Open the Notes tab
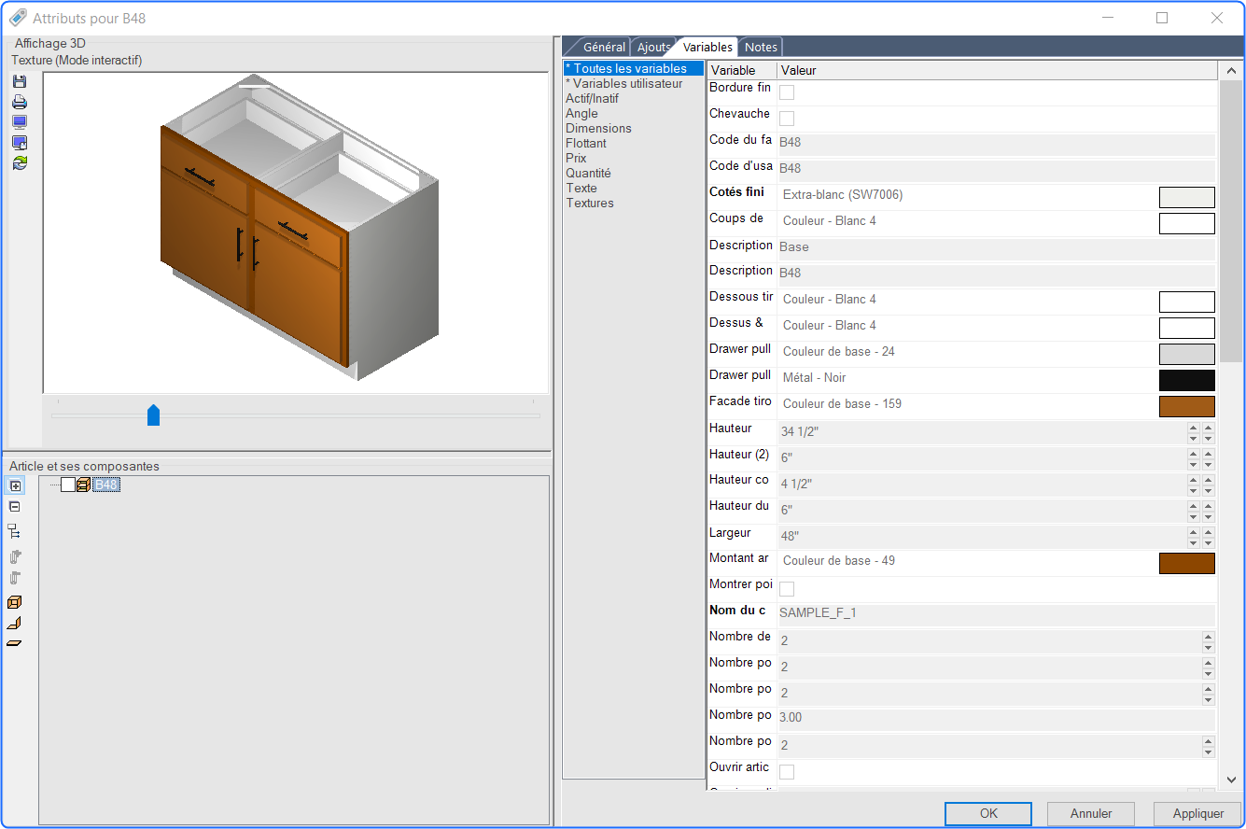 click(x=761, y=47)
